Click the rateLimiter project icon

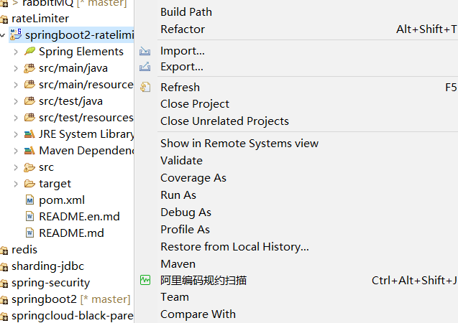(x=4, y=19)
